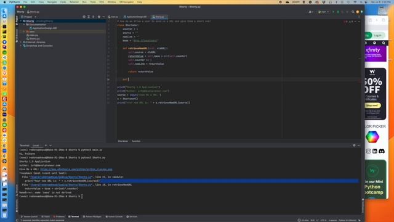
Task: Select the Shorty.py editor tab
Action: tap(159, 17)
